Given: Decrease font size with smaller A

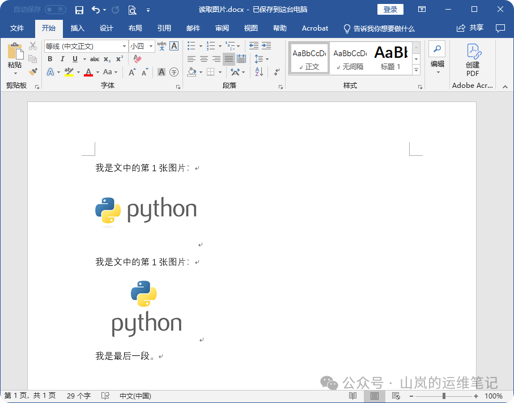Looking at the screenshot, I should pyautogui.click(x=145, y=72).
